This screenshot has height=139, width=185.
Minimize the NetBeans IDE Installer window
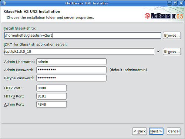169,3
